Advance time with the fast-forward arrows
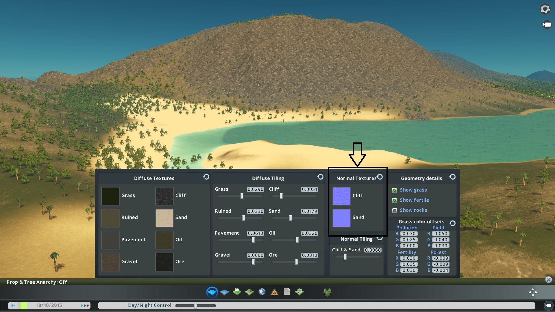This screenshot has height=312, width=555. pyautogui.click(x=85, y=305)
